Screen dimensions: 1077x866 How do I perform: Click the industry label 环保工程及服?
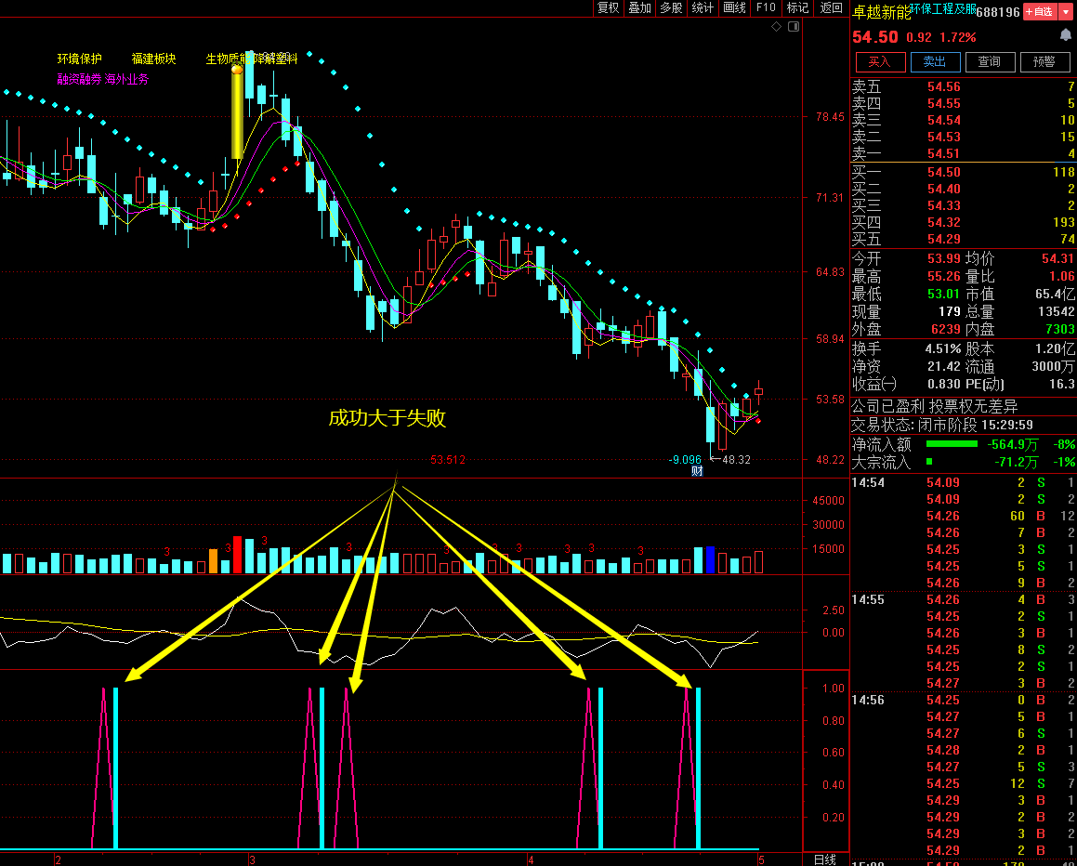tap(943, 9)
